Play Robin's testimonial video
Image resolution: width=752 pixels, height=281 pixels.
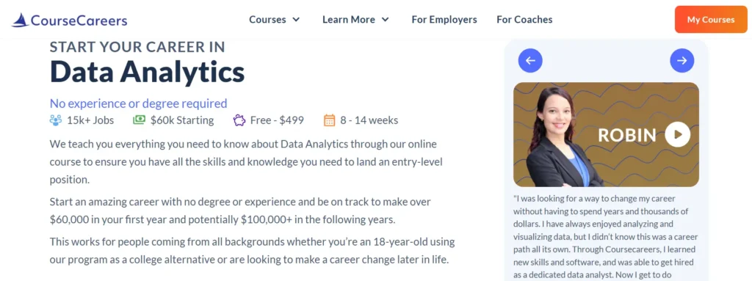(677, 135)
